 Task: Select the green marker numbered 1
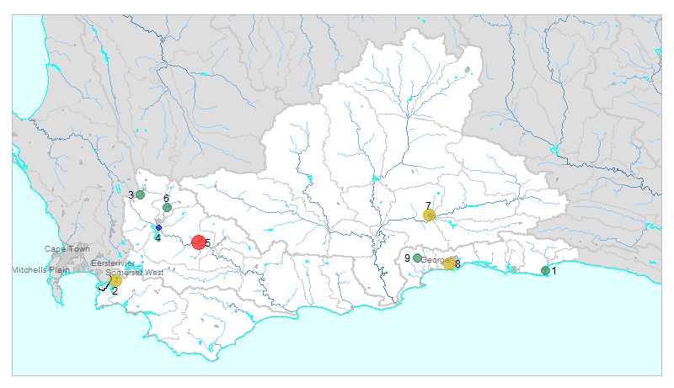(545, 270)
